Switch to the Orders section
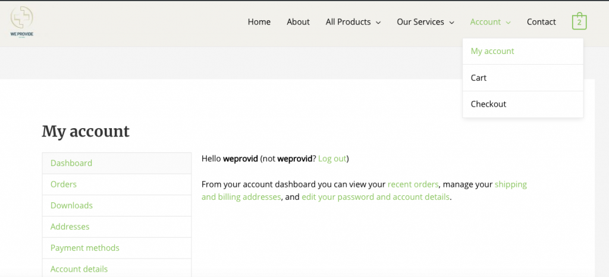 (64, 184)
